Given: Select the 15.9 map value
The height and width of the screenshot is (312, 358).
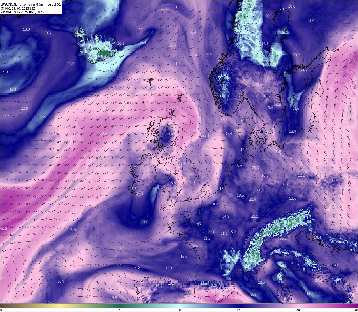Looking at the screenshot, I should [260, 191].
